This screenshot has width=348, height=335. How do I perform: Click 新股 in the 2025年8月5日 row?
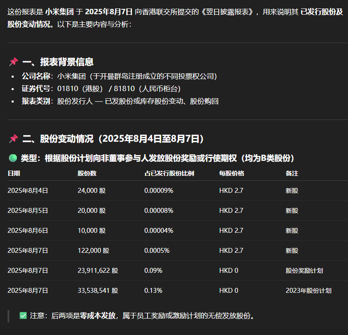pyautogui.click(x=292, y=211)
